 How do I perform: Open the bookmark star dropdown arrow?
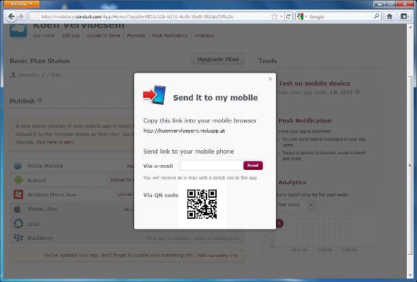click(x=281, y=17)
